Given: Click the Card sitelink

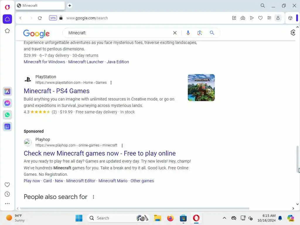Looking at the screenshot, I should (x=47, y=181).
